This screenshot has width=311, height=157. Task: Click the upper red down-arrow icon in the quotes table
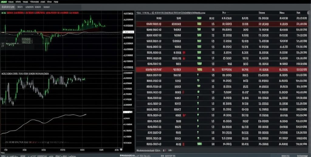tap(184, 52)
